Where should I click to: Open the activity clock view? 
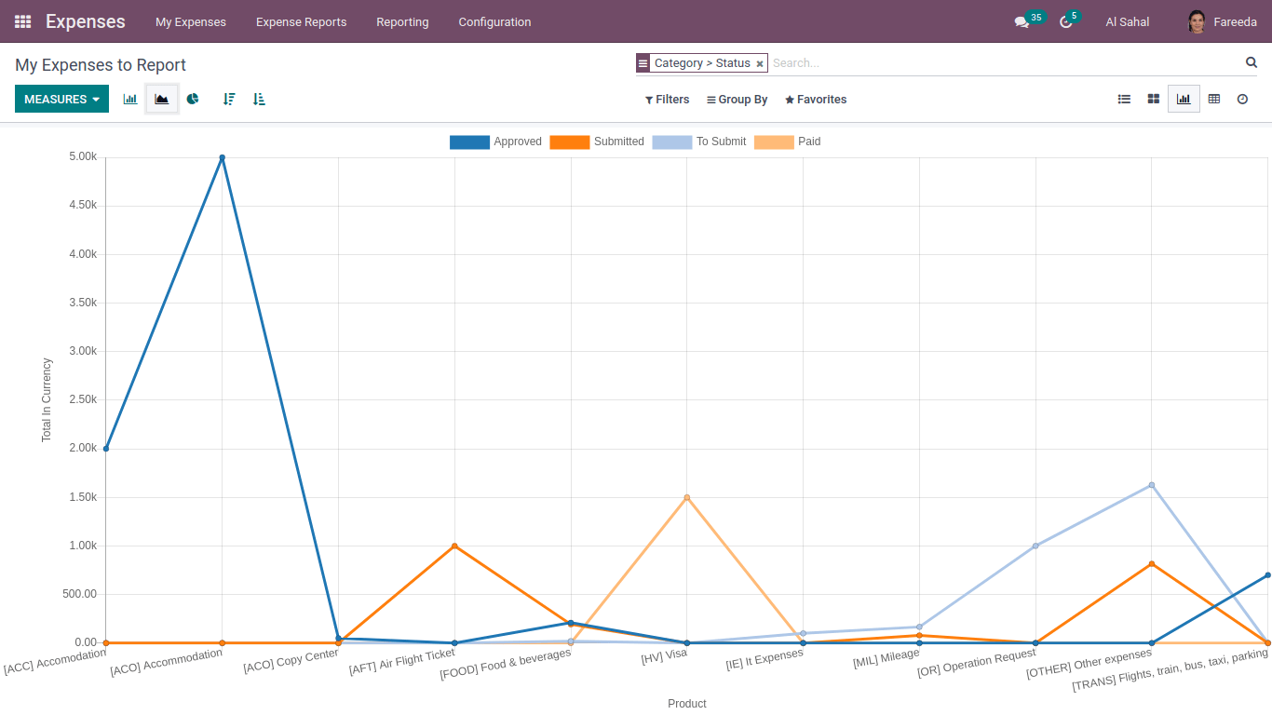coord(1242,99)
